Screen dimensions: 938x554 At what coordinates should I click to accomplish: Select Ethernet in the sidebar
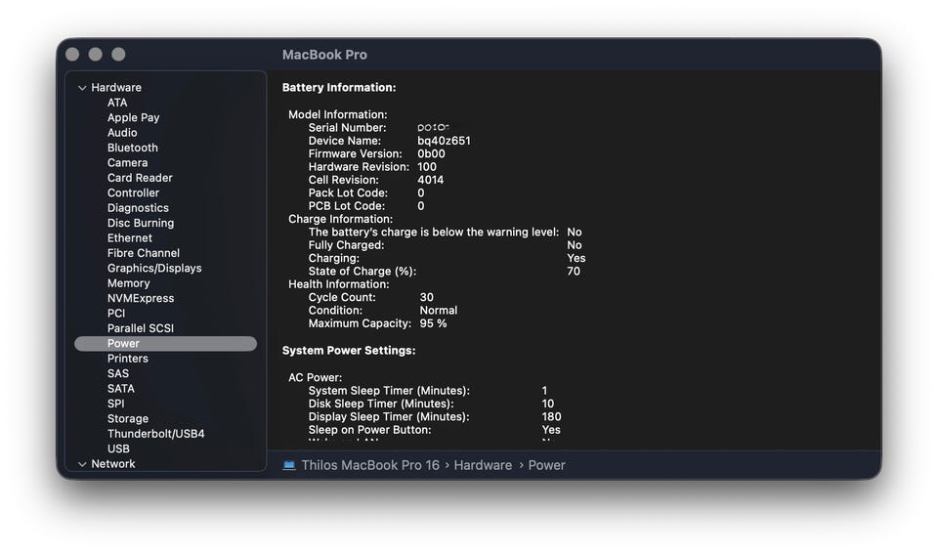pos(130,238)
